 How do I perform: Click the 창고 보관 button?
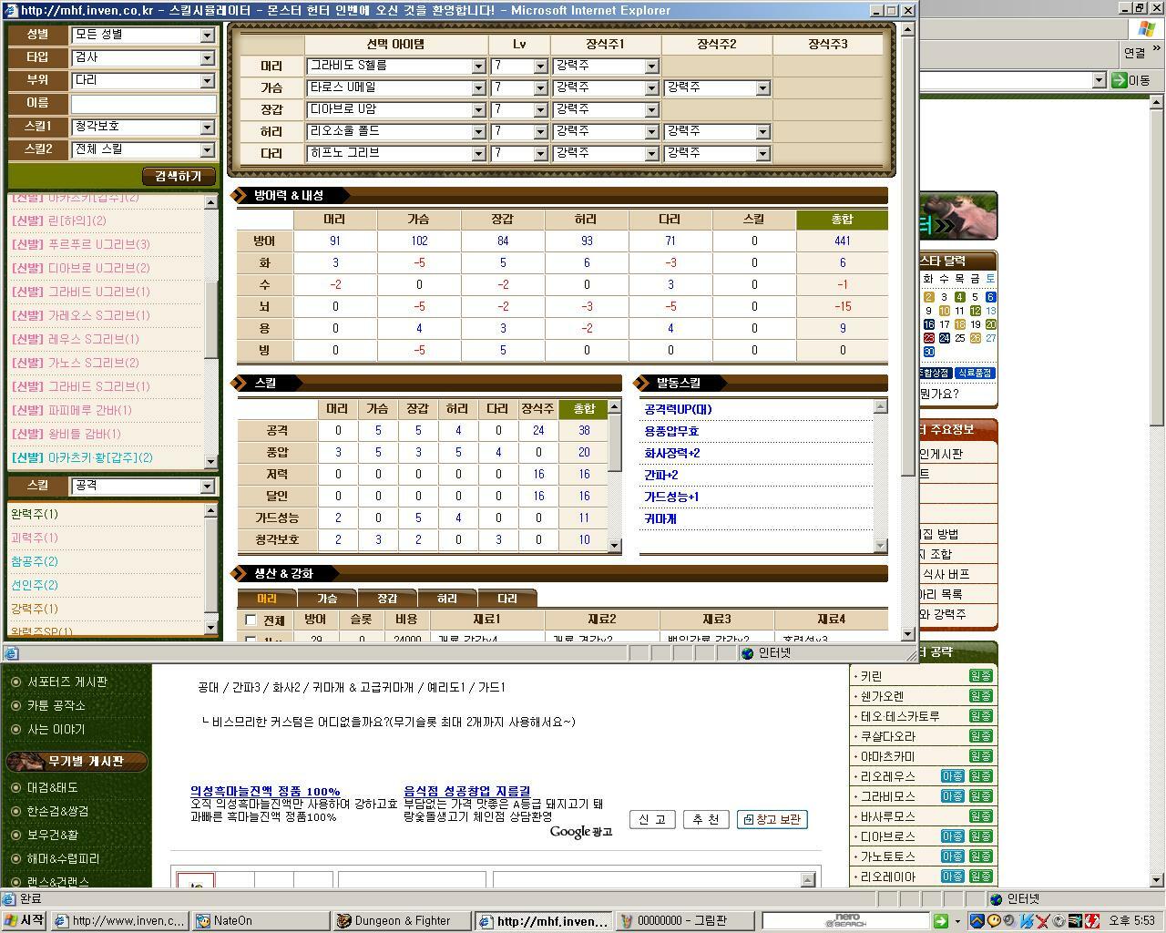772,819
